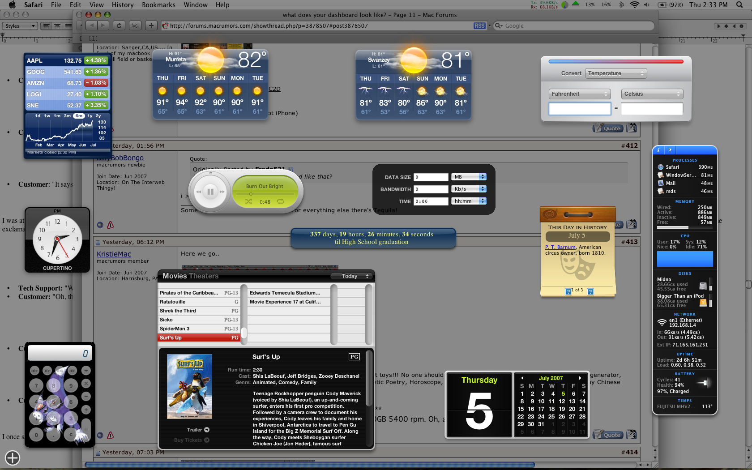Open the Wi-Fi status menu

(634, 5)
